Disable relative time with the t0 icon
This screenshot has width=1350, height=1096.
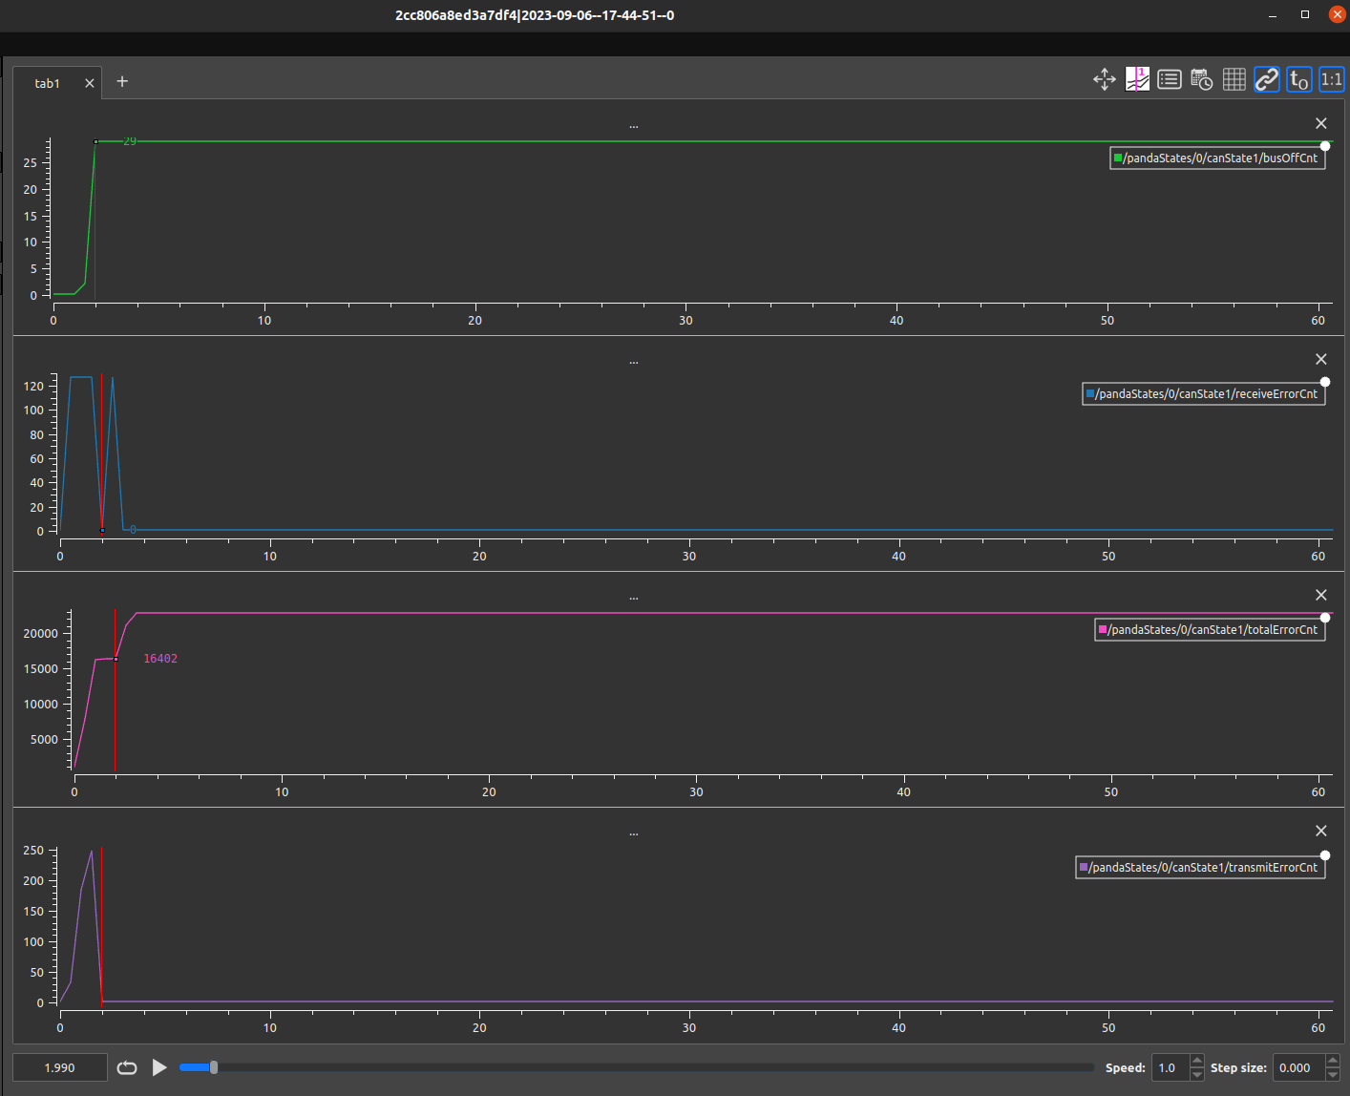pyautogui.click(x=1298, y=79)
